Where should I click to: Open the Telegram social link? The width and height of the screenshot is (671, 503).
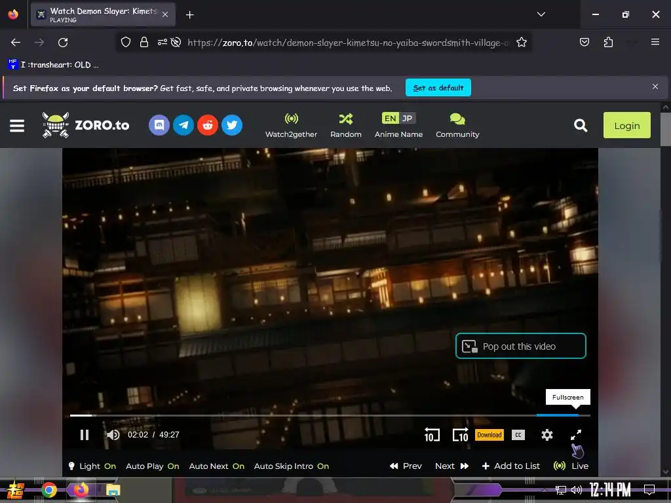183,125
